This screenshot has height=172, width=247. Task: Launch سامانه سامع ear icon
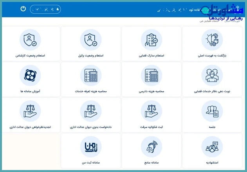151,147
